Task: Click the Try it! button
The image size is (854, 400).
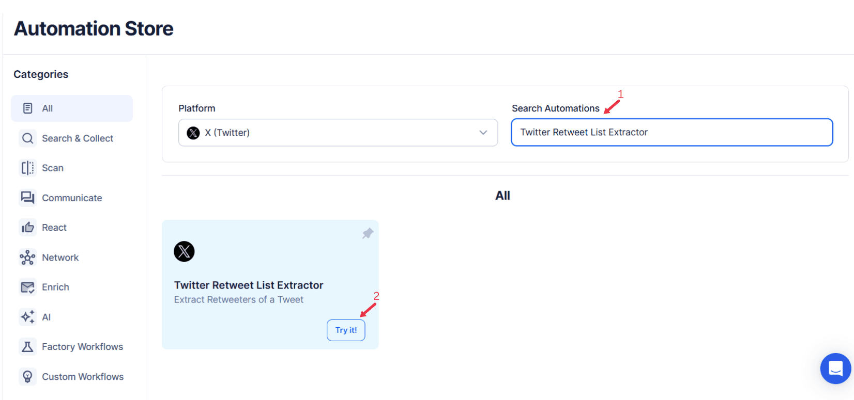Action: coord(346,330)
